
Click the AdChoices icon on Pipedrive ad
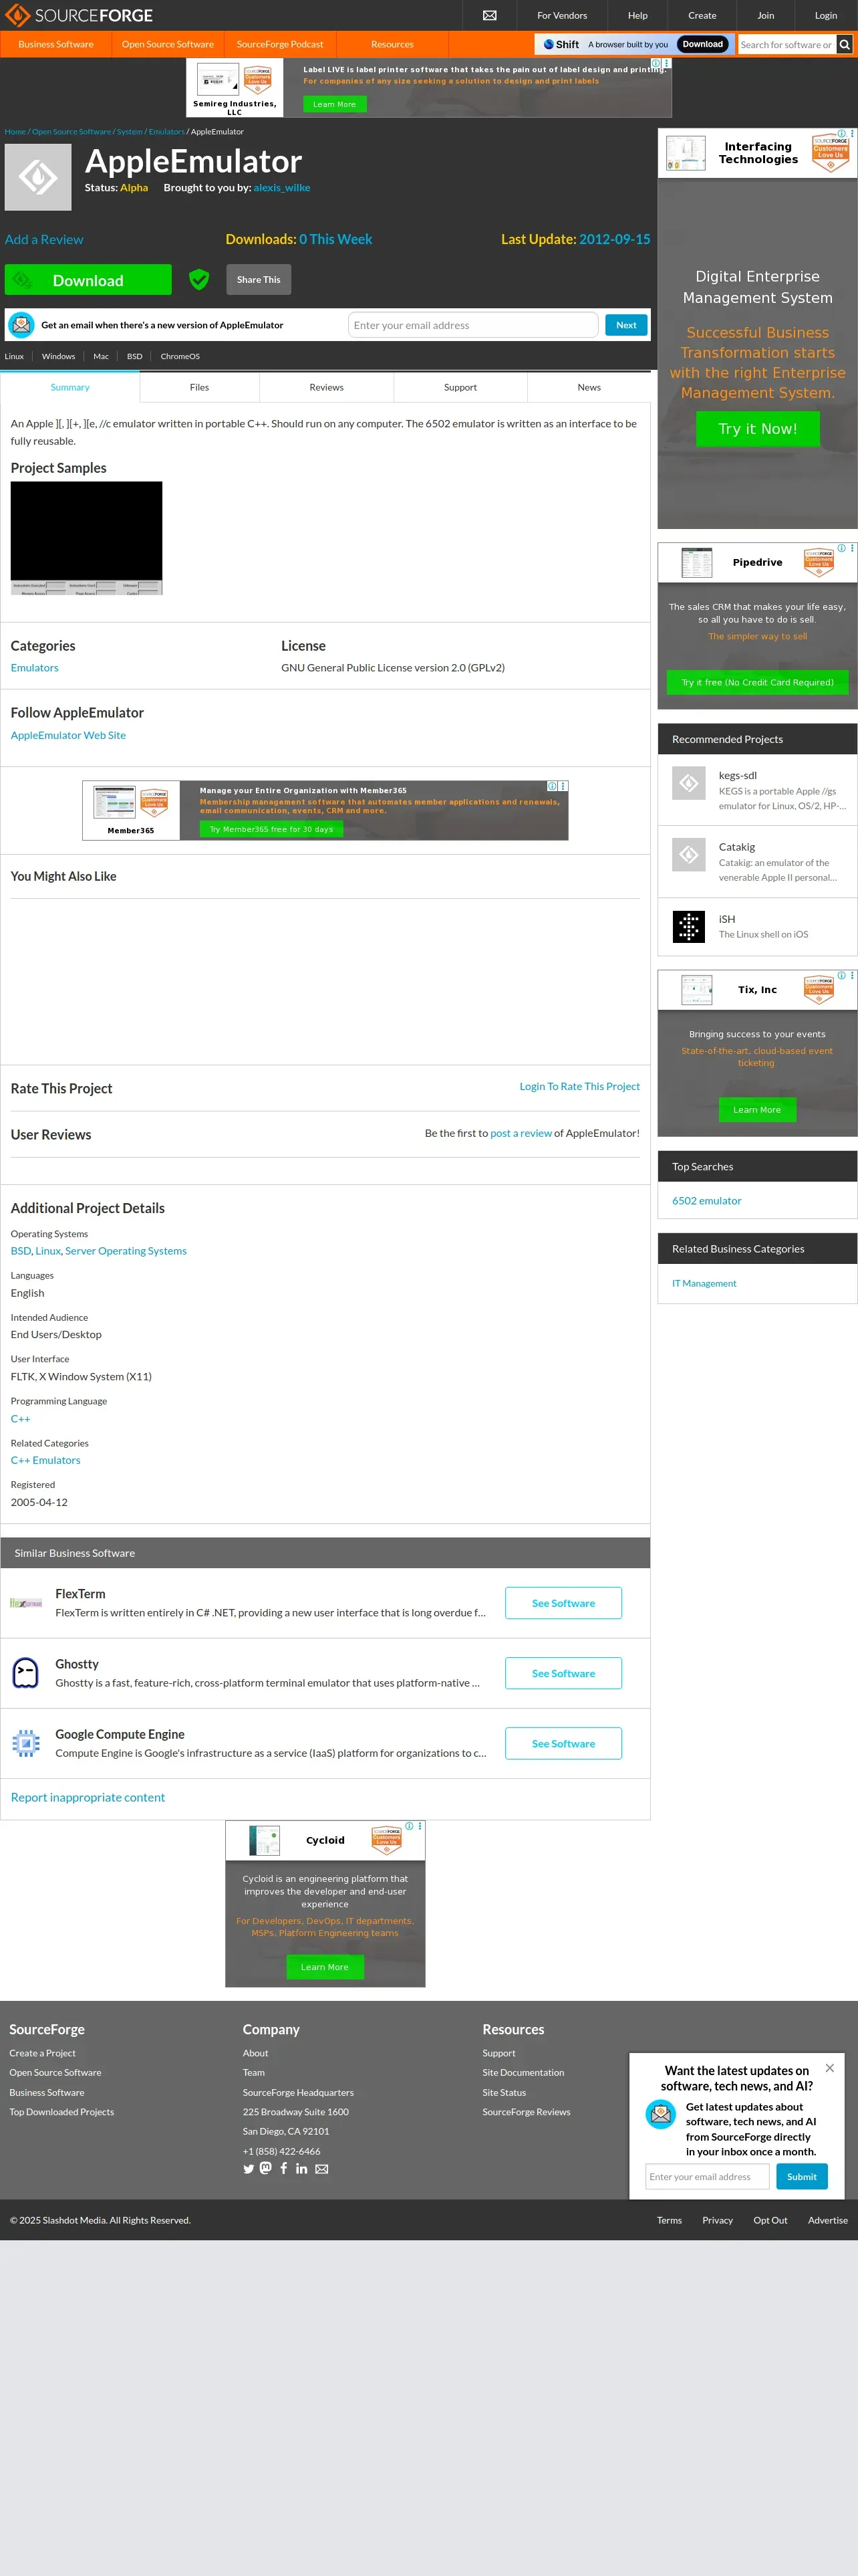coord(842,548)
